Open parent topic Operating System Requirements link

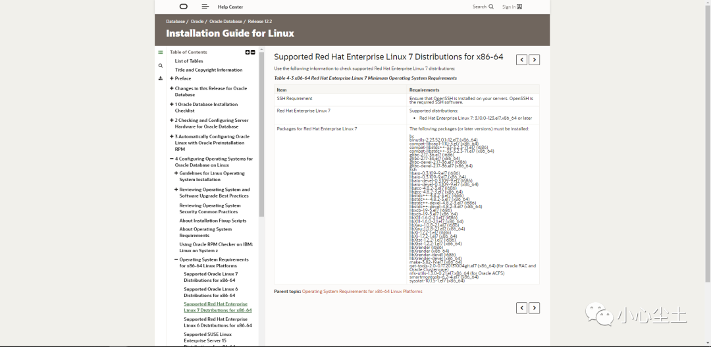[x=362, y=291]
